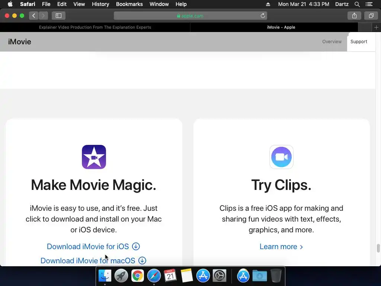Viewport: 381px width, 286px height.
Task: Go back with the Safari back arrow
Action: click(x=34, y=16)
